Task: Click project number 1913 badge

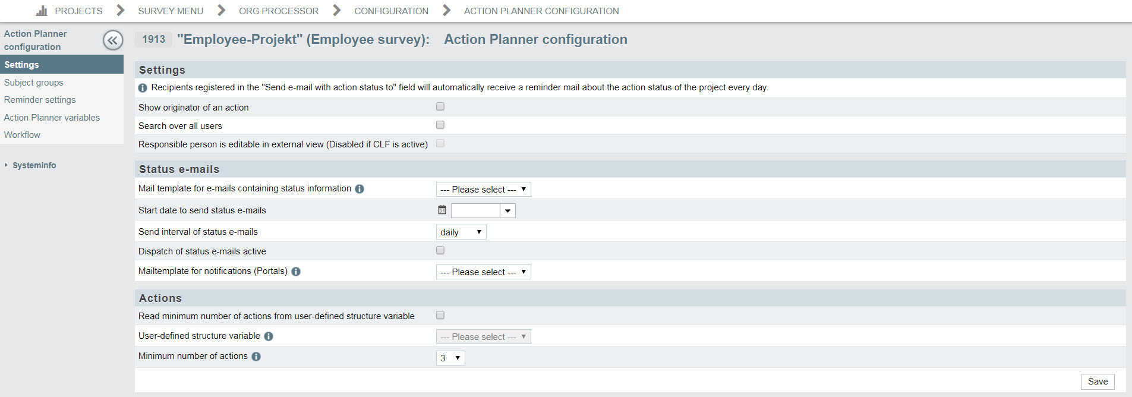Action: (153, 39)
